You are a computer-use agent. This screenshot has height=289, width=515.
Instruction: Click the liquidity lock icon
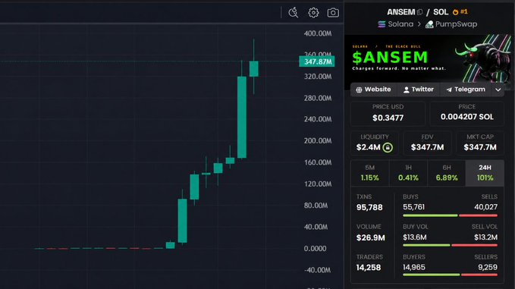pyautogui.click(x=388, y=147)
